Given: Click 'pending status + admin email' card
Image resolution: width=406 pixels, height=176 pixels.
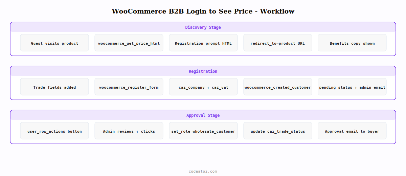Looking at the screenshot, I should (352, 87).
